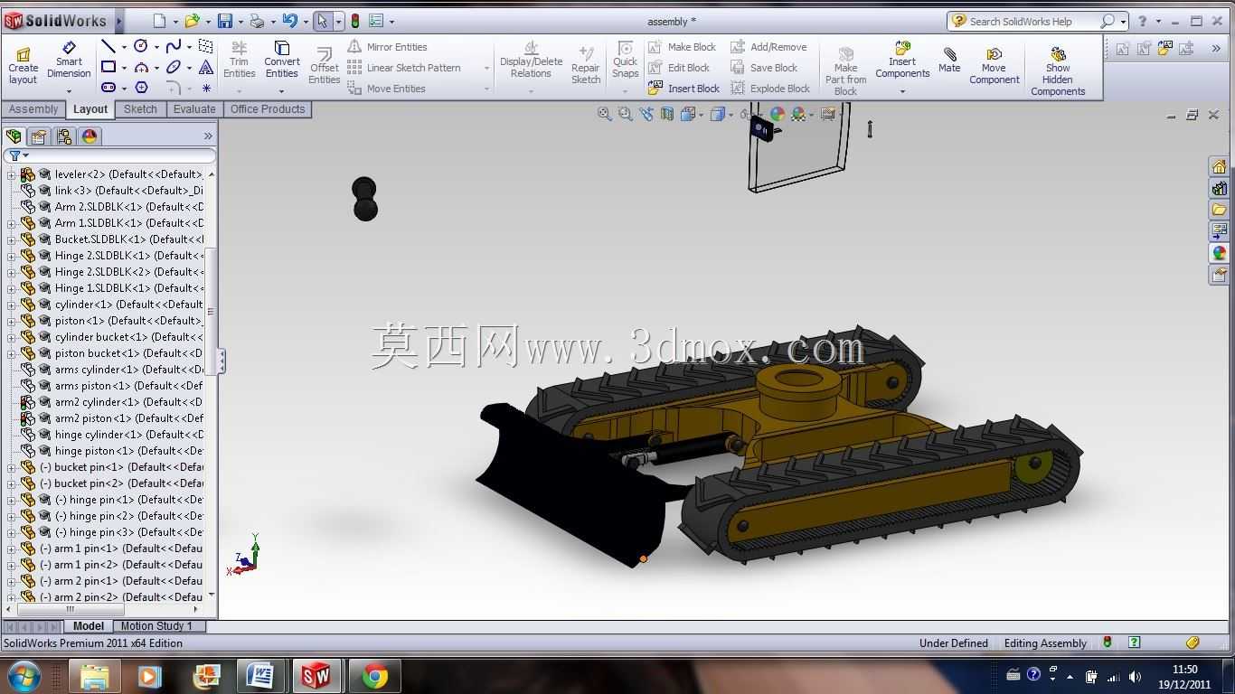The height and width of the screenshot is (694, 1235).
Task: Switch to the Assembly tab
Action: (33, 109)
